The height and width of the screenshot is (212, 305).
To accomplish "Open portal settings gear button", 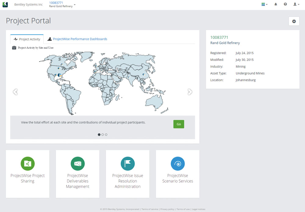I will [x=294, y=21].
